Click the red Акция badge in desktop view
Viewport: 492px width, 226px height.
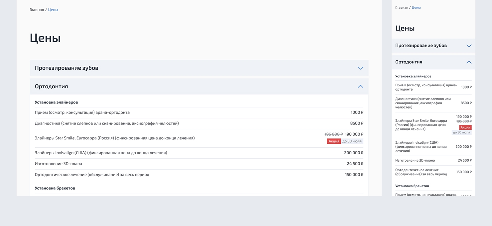pos(334,141)
